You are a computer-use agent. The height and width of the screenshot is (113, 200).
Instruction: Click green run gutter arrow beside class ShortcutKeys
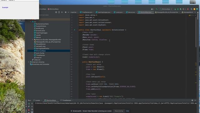click(x=75, y=30)
